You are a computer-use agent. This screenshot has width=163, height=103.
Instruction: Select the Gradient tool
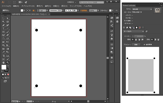pos(7,49)
